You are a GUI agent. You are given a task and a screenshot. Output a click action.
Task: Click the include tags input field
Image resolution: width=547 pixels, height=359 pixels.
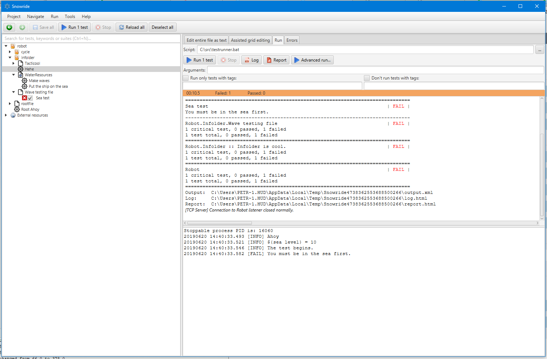[x=272, y=86]
